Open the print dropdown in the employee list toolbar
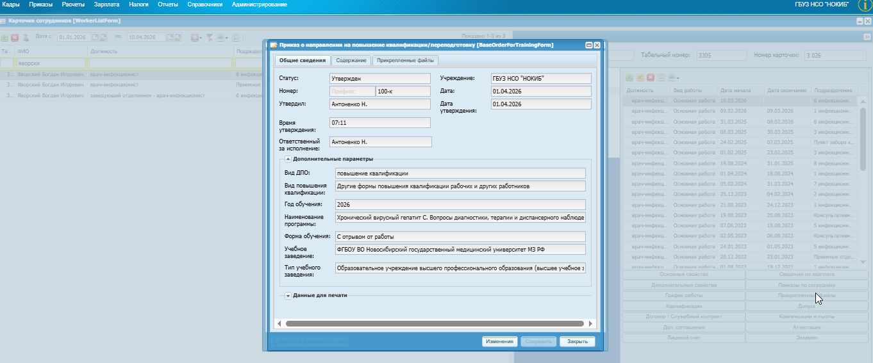Viewport: 873px width, 363px height. pos(222,38)
